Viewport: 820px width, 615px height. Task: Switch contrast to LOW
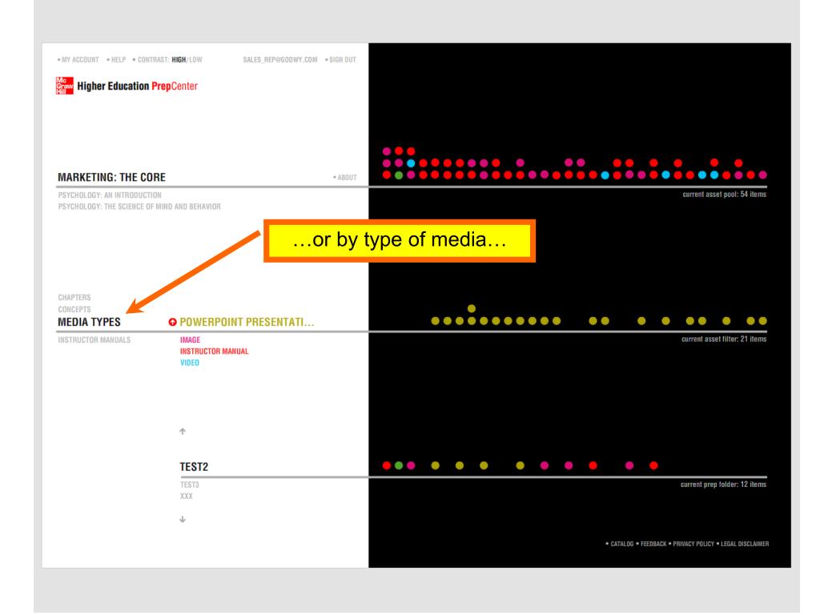[195, 59]
